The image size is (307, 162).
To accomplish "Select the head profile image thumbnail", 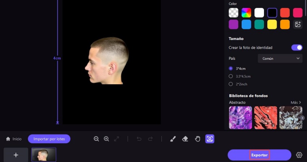I will tap(44, 155).
